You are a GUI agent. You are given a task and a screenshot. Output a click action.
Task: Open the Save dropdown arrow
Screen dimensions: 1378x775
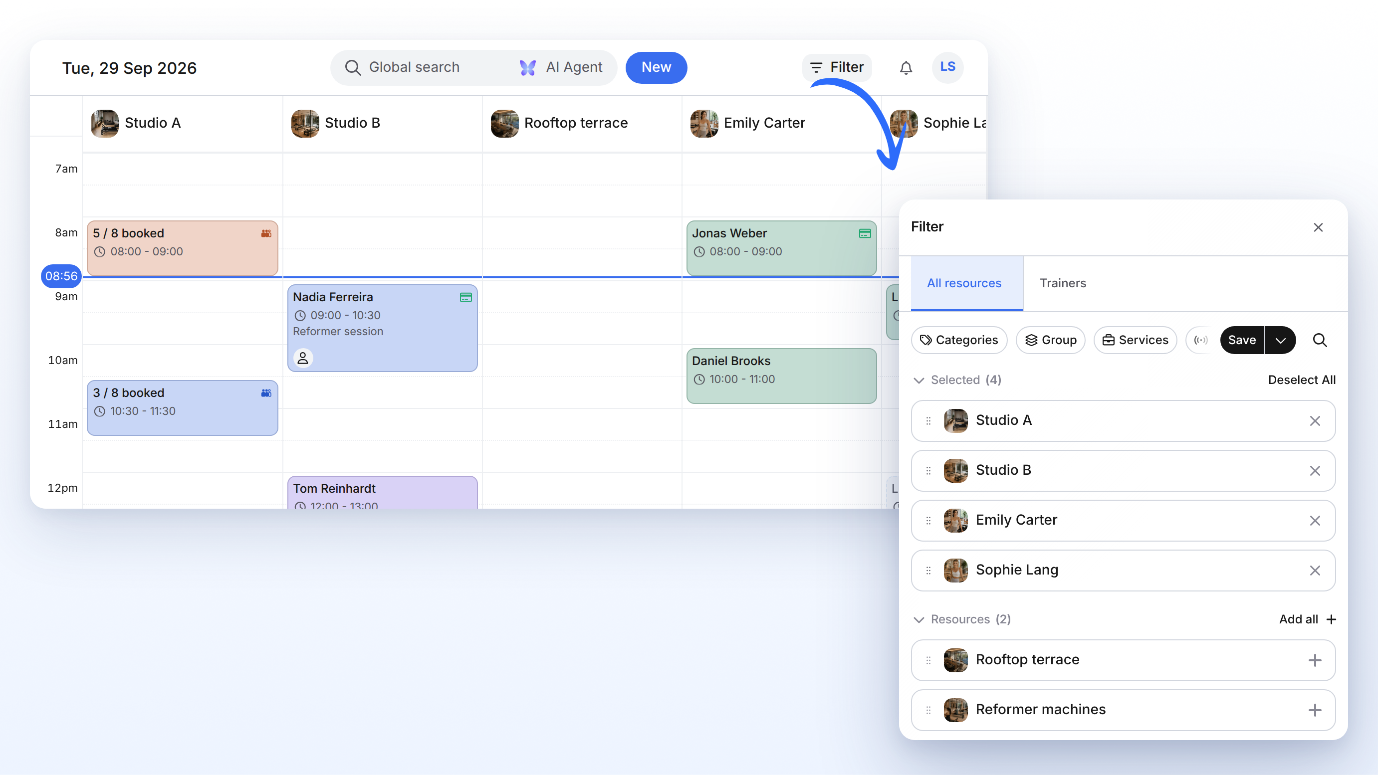click(1280, 340)
